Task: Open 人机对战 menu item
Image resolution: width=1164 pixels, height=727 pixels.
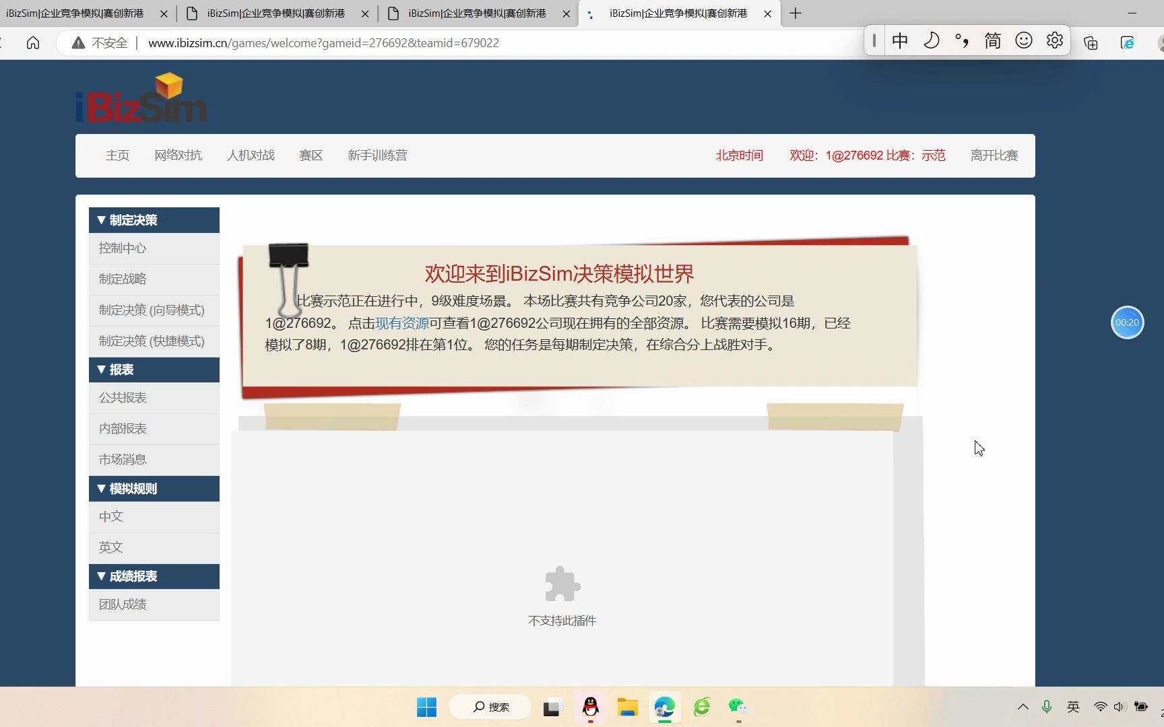Action: pos(251,155)
